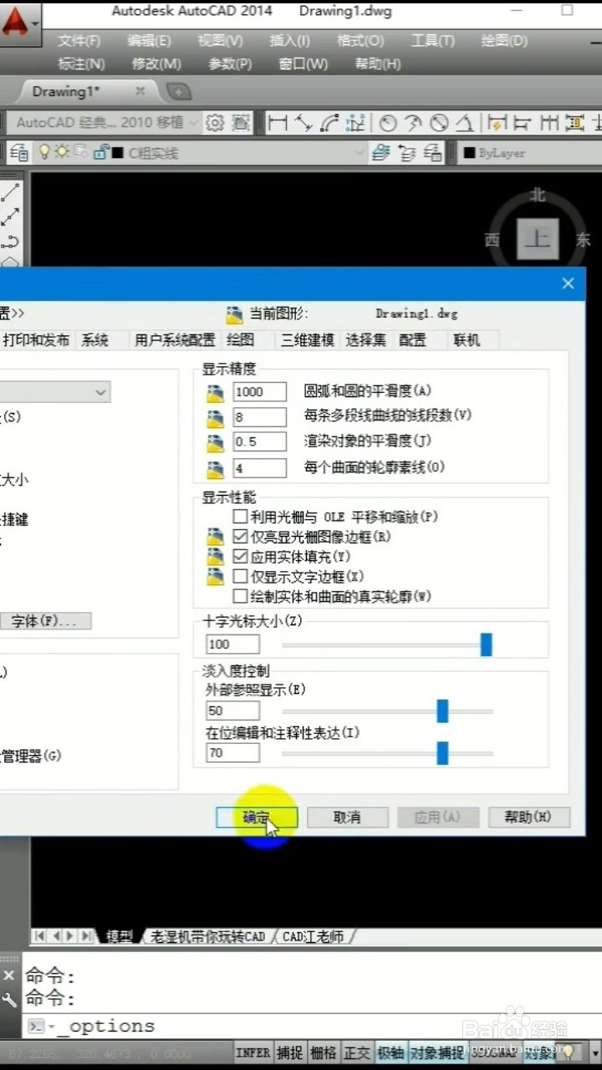Toggle INFER constraints in status bar
Image resolution: width=602 pixels, height=1070 pixels.
[x=253, y=1052]
